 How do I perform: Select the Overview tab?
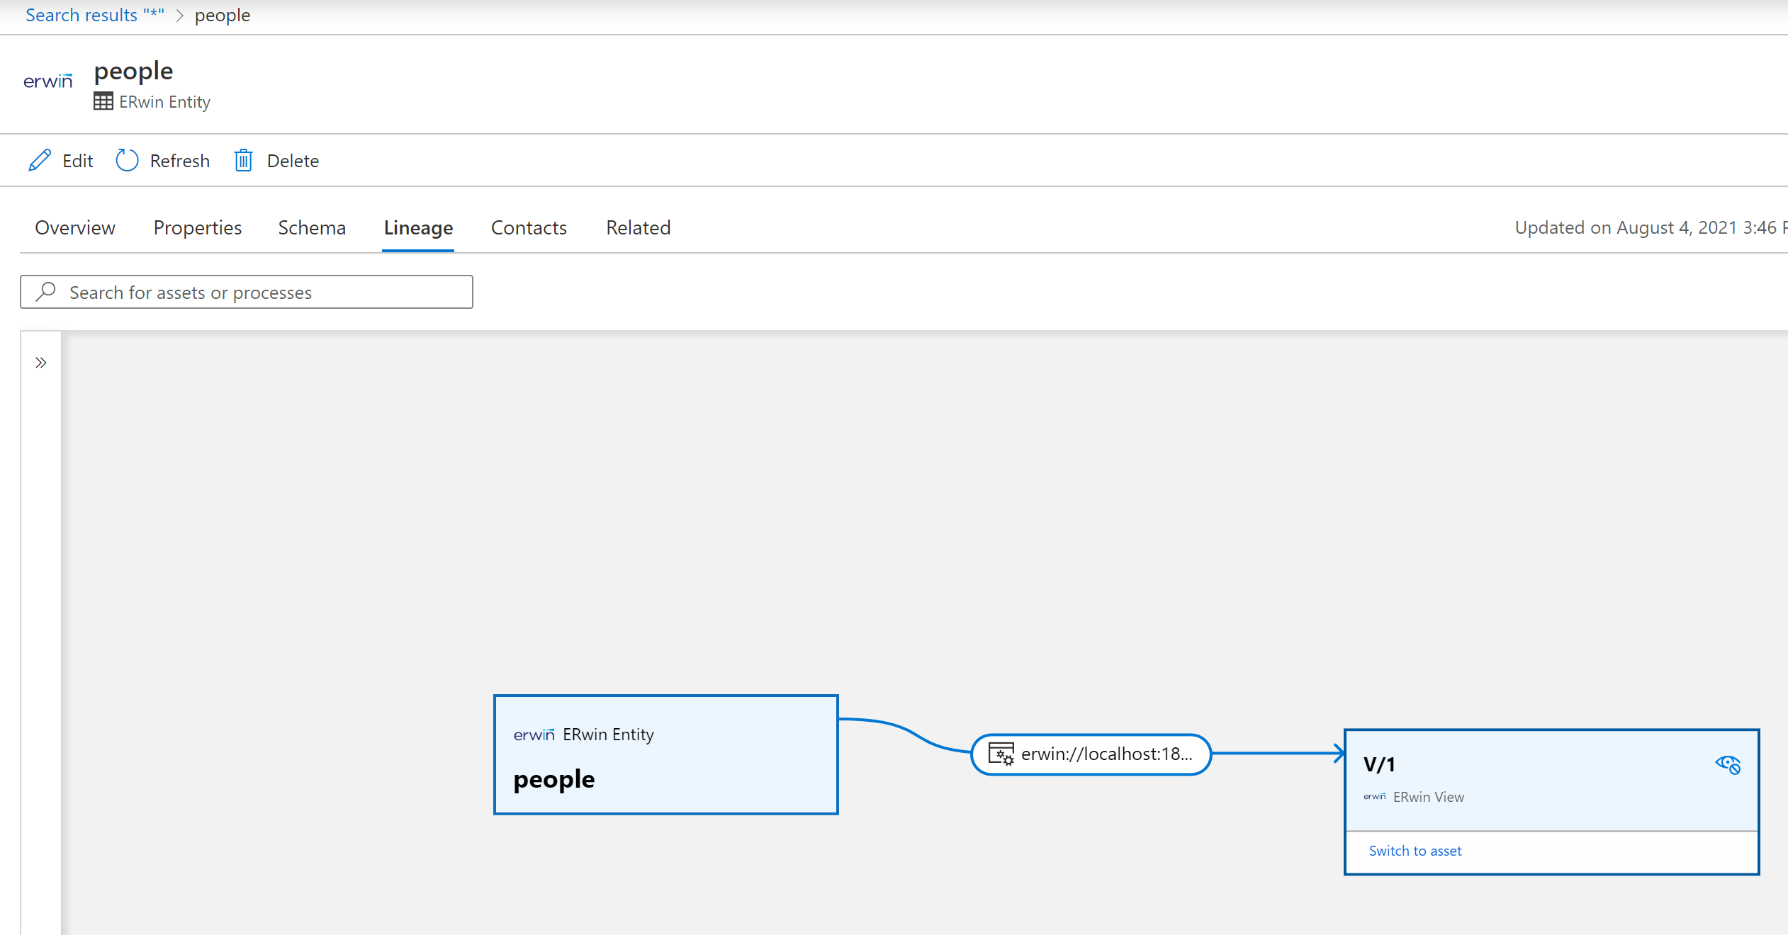pyautogui.click(x=74, y=227)
